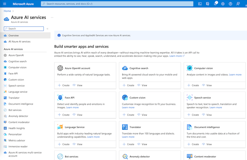
Task: Open portal settings gear
Action: click(223, 4)
